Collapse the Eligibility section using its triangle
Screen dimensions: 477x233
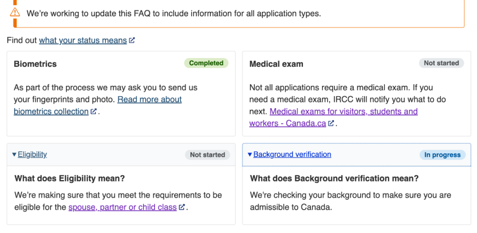14,154
